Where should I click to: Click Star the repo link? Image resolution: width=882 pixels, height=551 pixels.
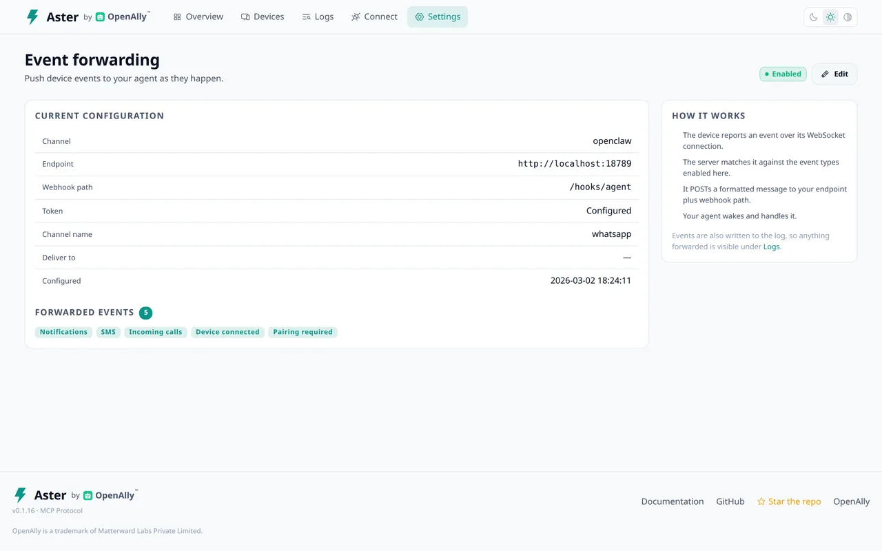click(x=789, y=501)
